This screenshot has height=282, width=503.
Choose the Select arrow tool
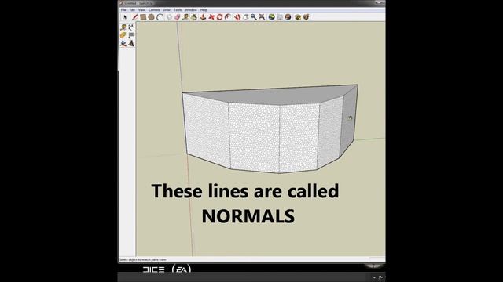(x=125, y=17)
